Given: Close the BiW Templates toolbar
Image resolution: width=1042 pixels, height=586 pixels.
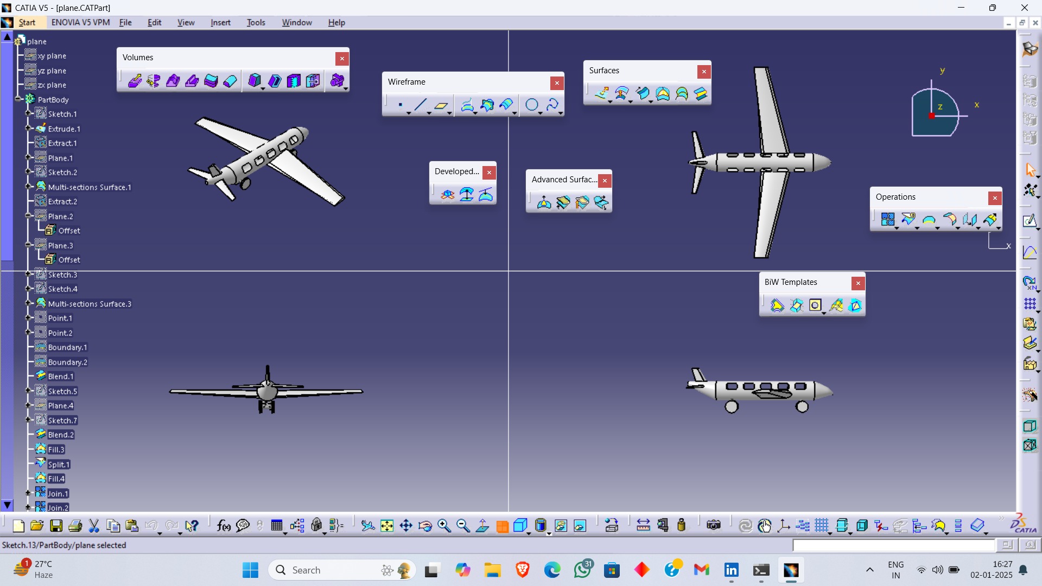Looking at the screenshot, I should (x=858, y=283).
